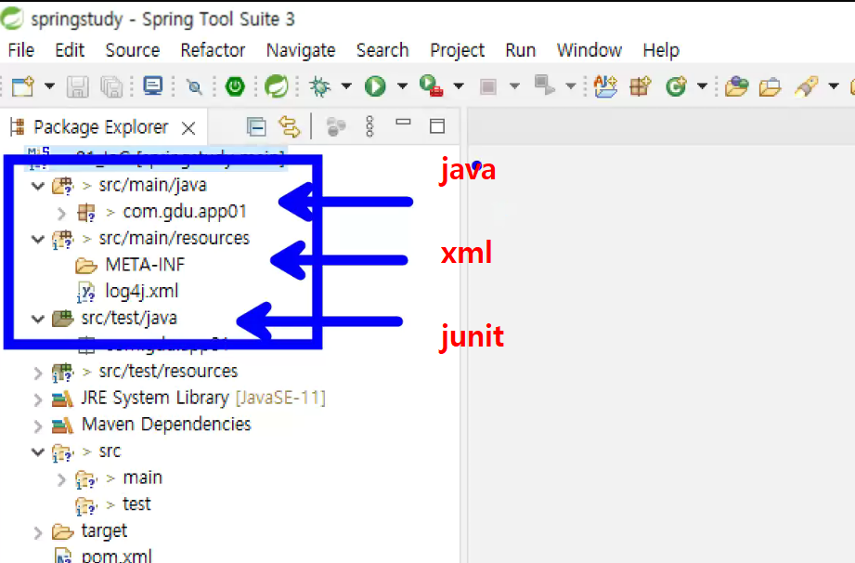Expand JRE System Library [JavaSE-11]
The height and width of the screenshot is (563, 855).
point(38,399)
